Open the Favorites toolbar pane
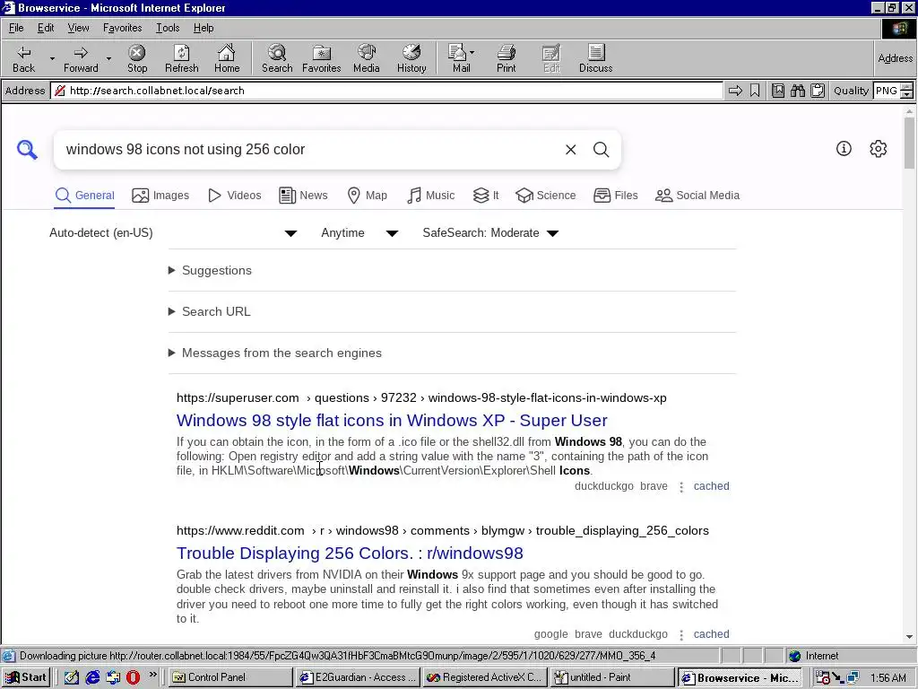Viewport: 918px width, 689px height. point(322,58)
